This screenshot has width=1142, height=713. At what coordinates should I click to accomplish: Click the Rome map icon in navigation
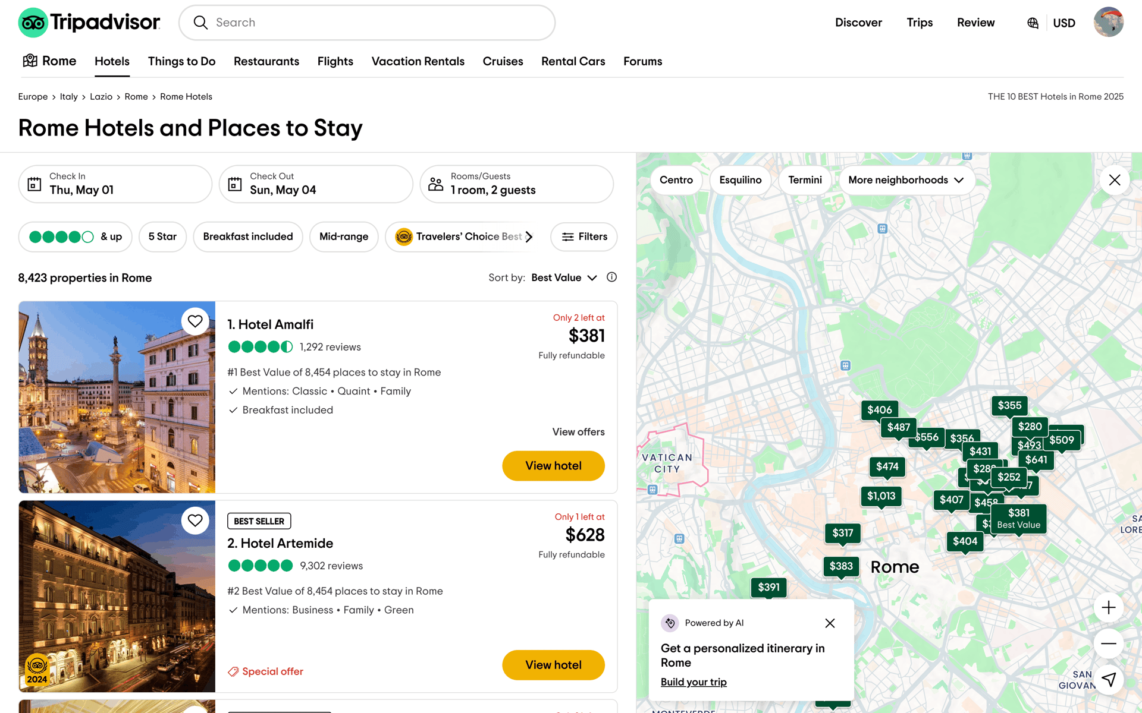pos(30,61)
